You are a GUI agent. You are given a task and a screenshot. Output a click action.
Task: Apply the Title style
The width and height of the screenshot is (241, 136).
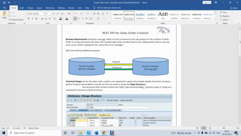click(163, 16)
